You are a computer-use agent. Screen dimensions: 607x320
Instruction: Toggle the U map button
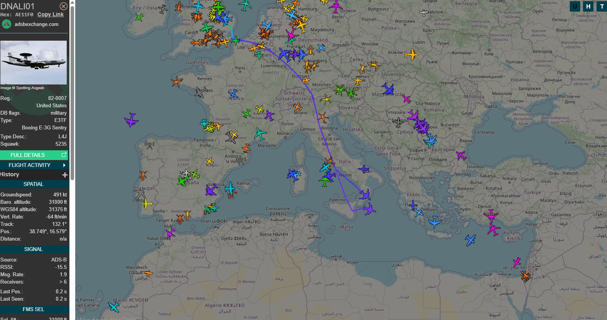[575, 6]
